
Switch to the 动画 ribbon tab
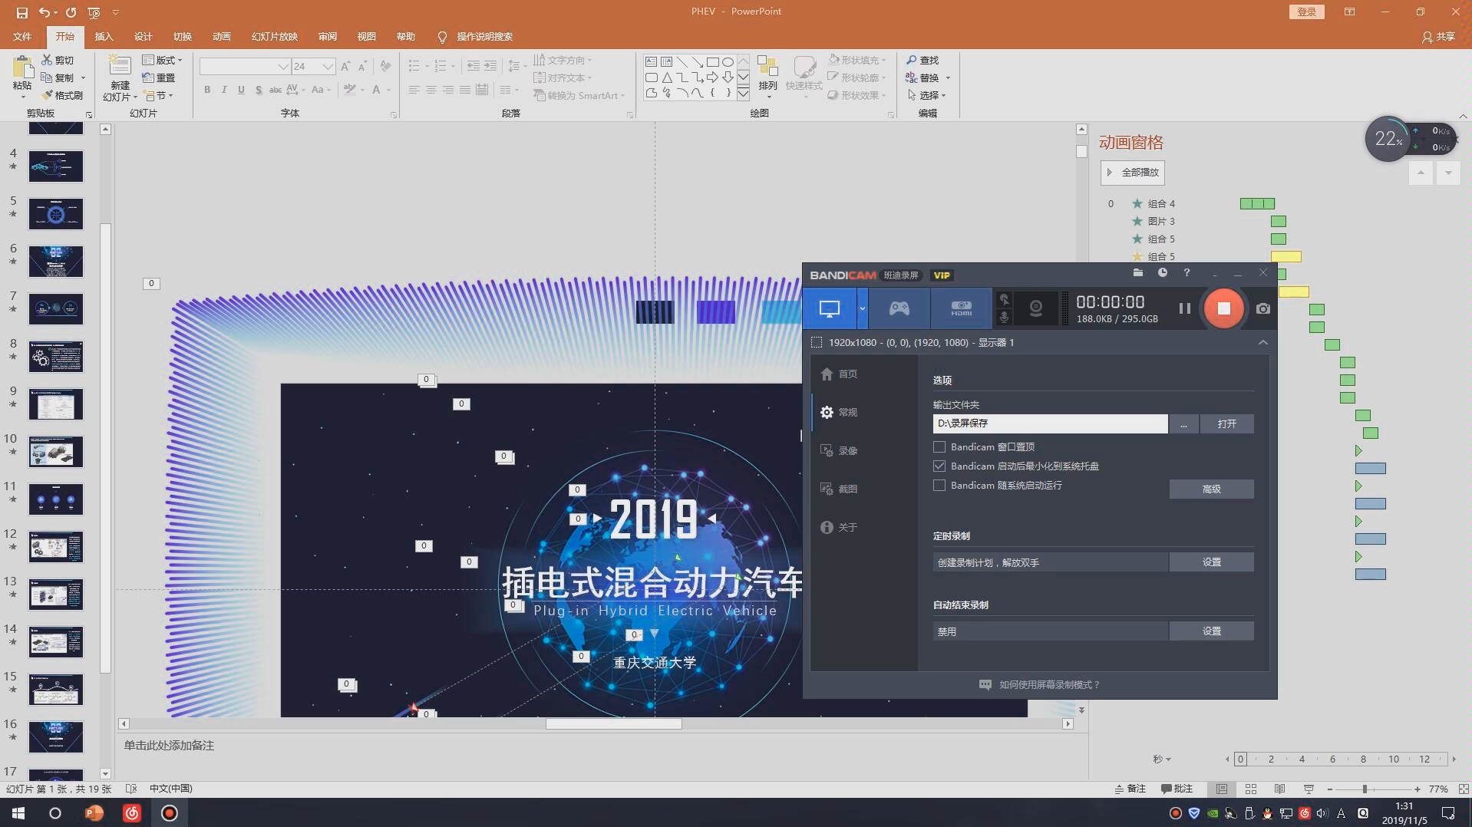221,37
